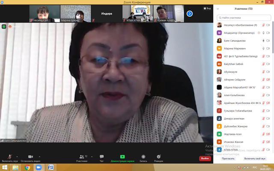The width and height of the screenshot is (274, 171).
Task: Unmute microphone with Включить звук button
Action: coord(10,158)
